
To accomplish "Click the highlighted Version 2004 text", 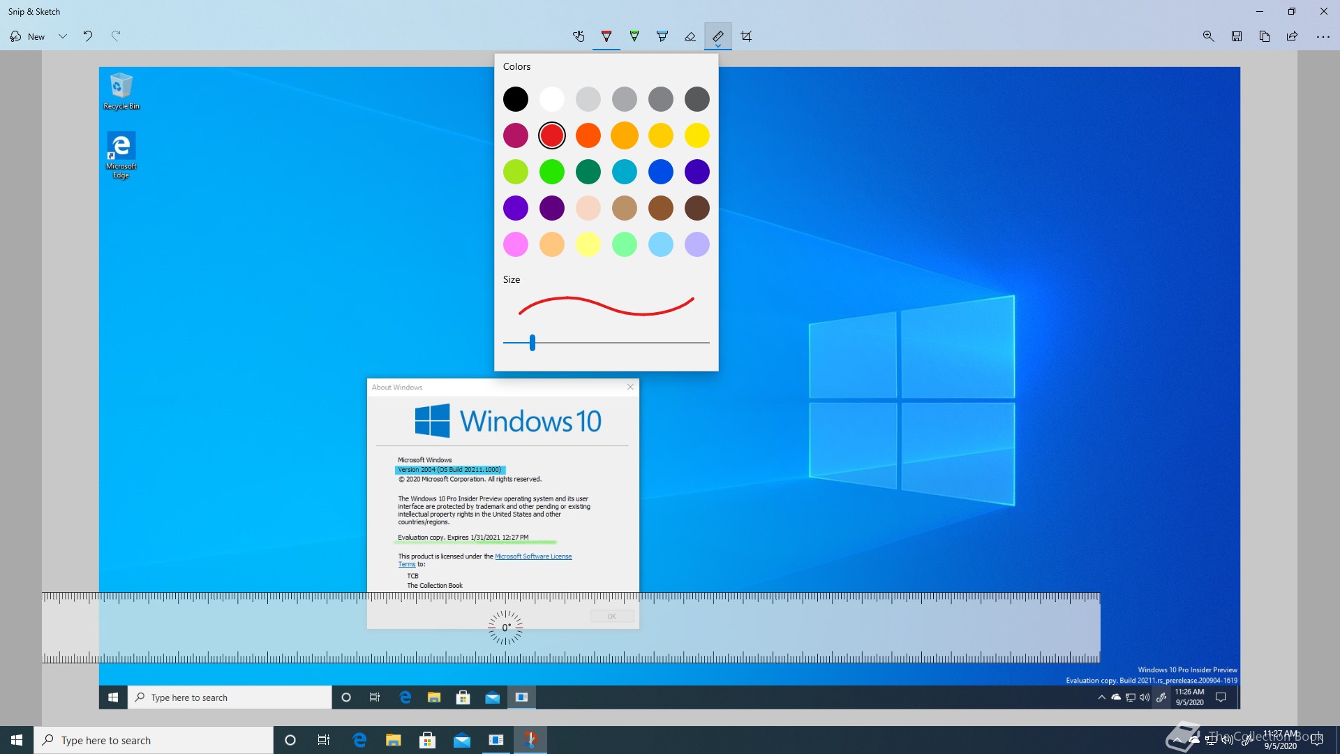I will tap(450, 470).
